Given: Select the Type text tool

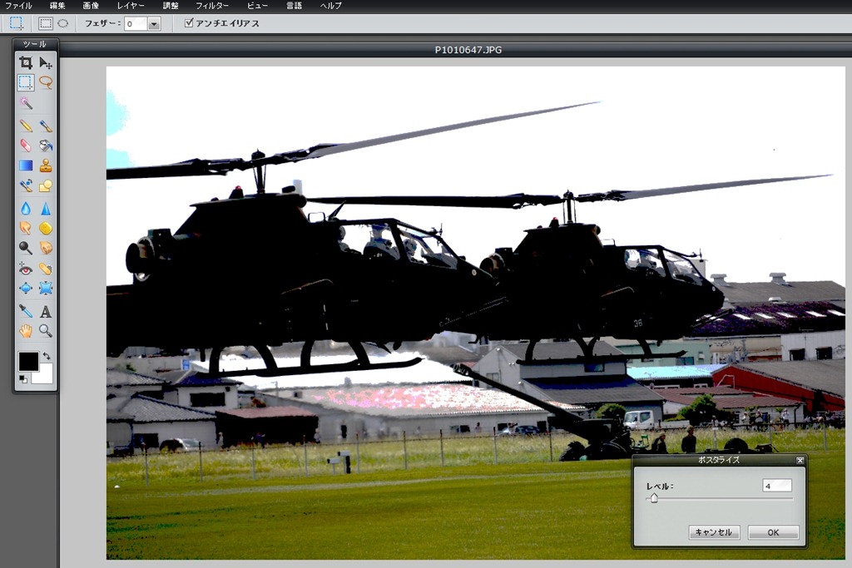Looking at the screenshot, I should (x=46, y=312).
